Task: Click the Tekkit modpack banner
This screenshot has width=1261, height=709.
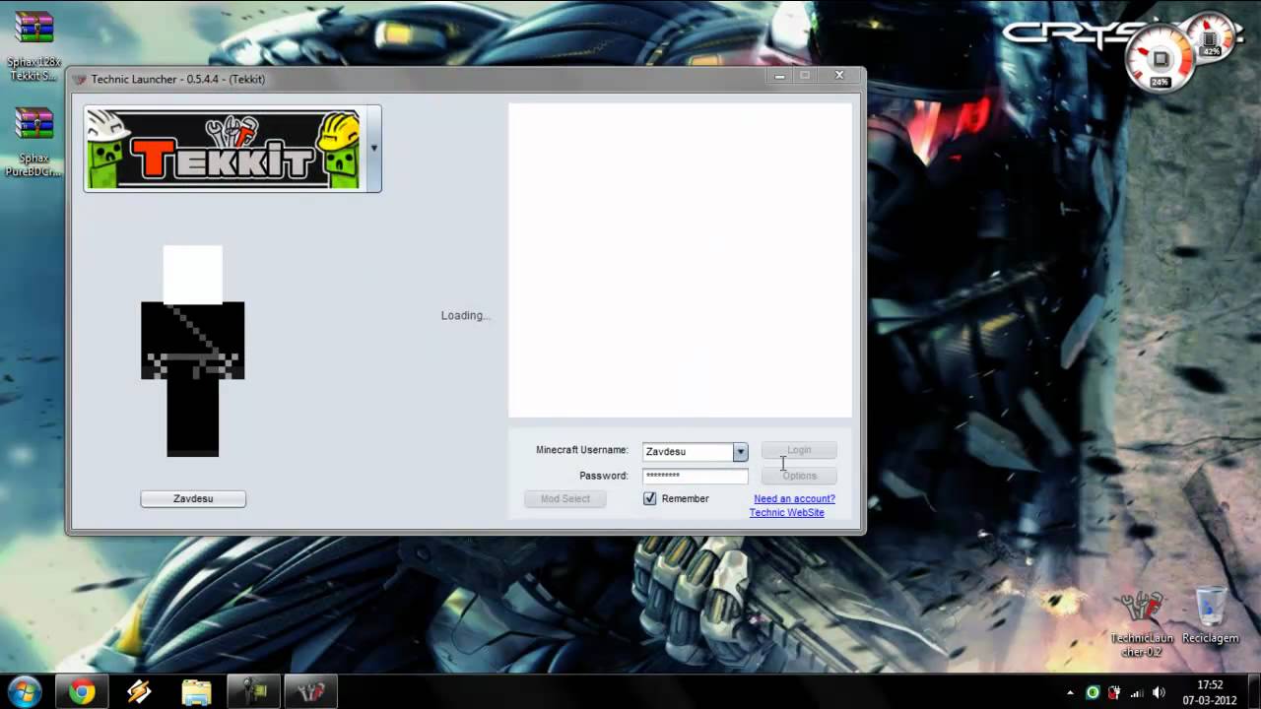Action: pyautogui.click(x=224, y=149)
